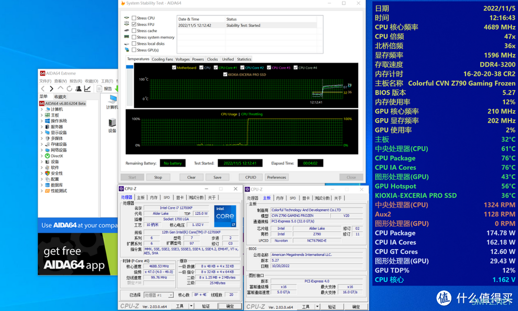Stop the system stability test
The image size is (518, 311).
click(158, 177)
